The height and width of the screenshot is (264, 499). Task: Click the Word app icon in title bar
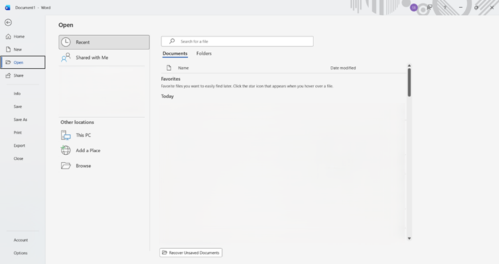coord(8,8)
